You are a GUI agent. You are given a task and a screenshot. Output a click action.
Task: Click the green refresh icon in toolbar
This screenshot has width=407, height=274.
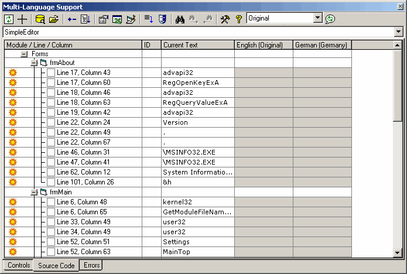click(x=9, y=19)
